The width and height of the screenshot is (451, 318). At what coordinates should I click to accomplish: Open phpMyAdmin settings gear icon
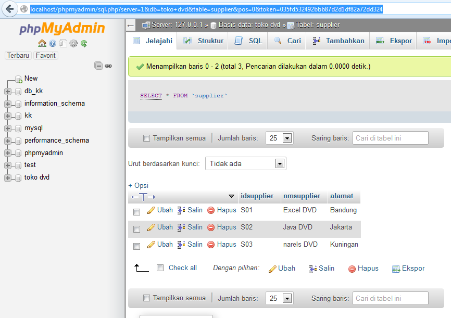pos(73,44)
